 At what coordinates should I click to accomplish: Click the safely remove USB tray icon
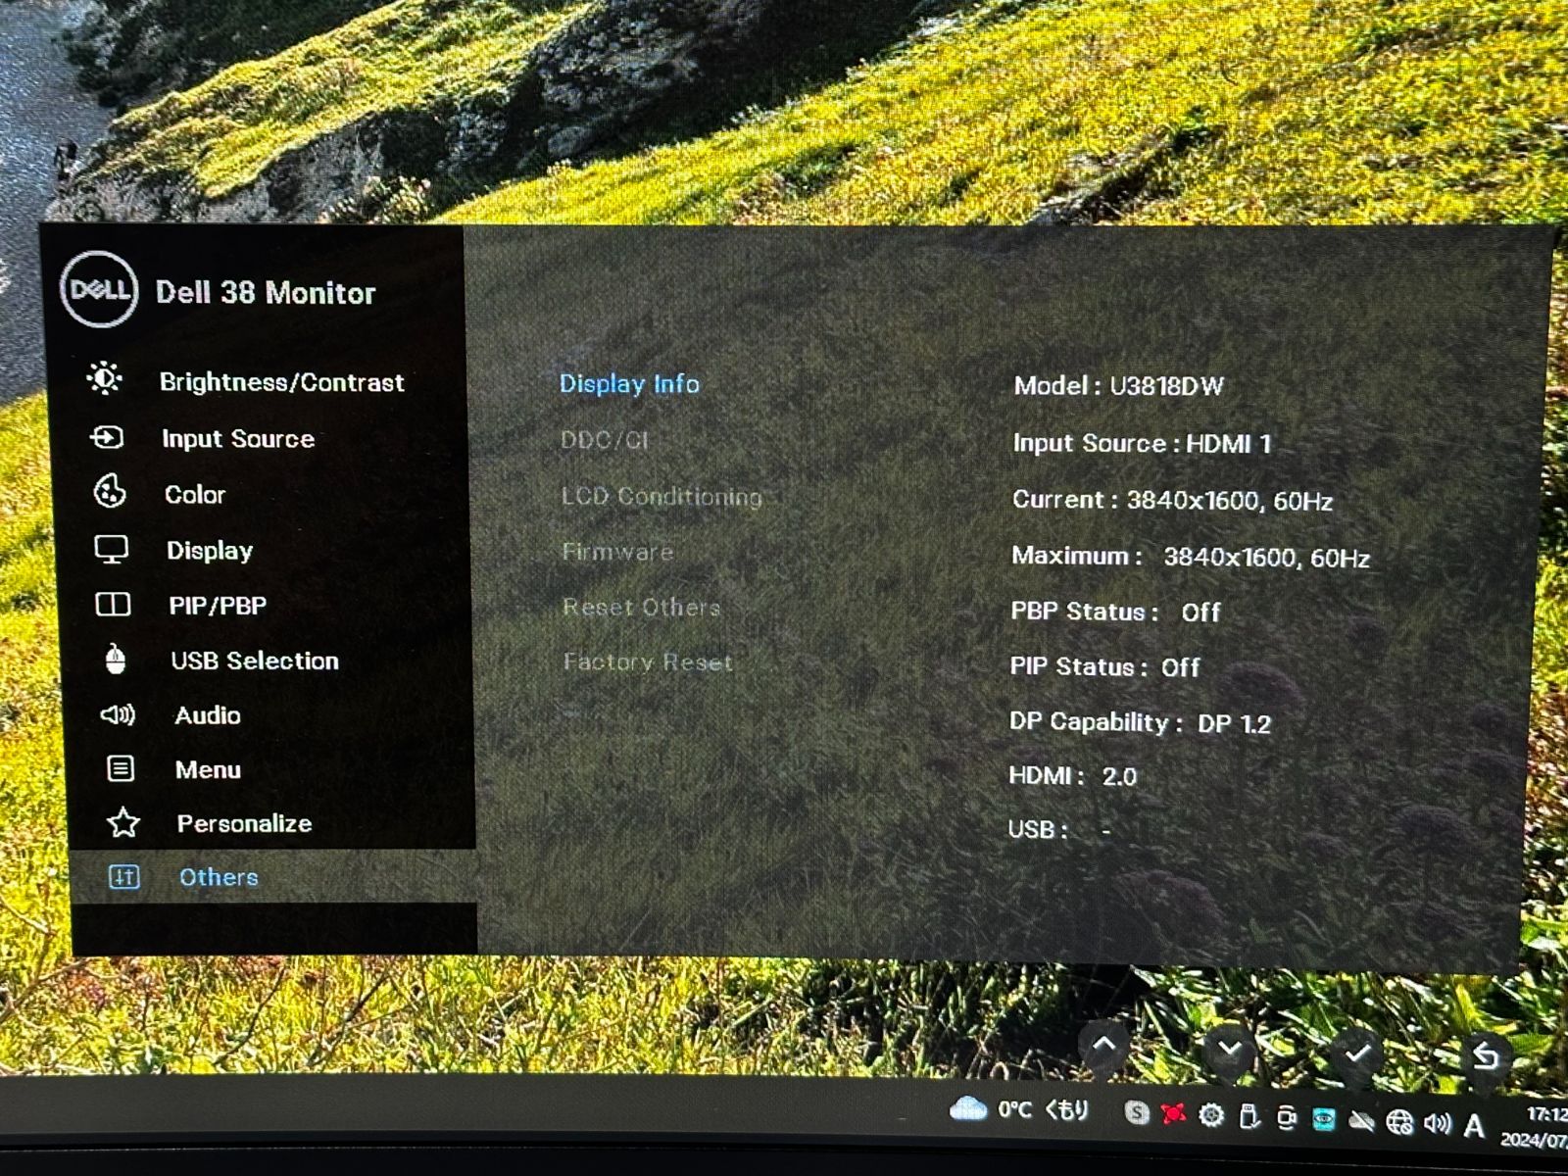1249,1116
